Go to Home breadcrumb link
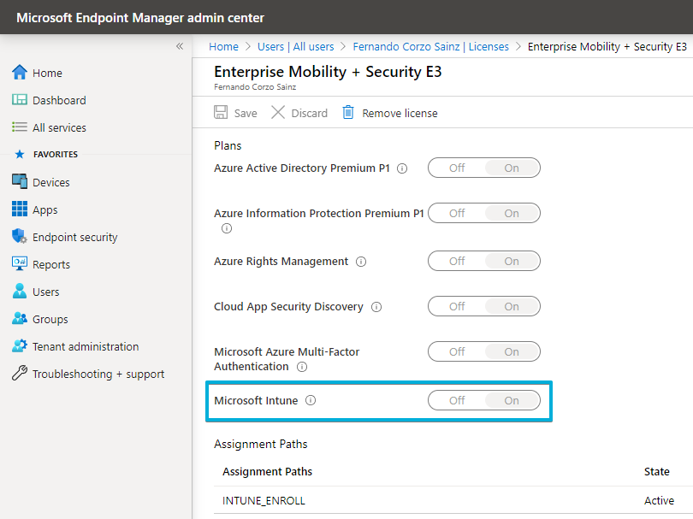This screenshot has width=693, height=519. point(223,46)
